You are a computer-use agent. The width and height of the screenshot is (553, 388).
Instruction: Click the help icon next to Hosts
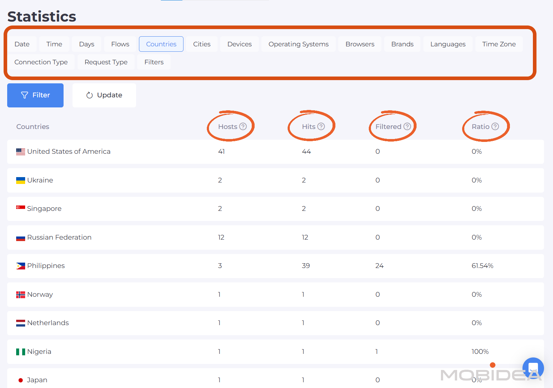point(243,126)
